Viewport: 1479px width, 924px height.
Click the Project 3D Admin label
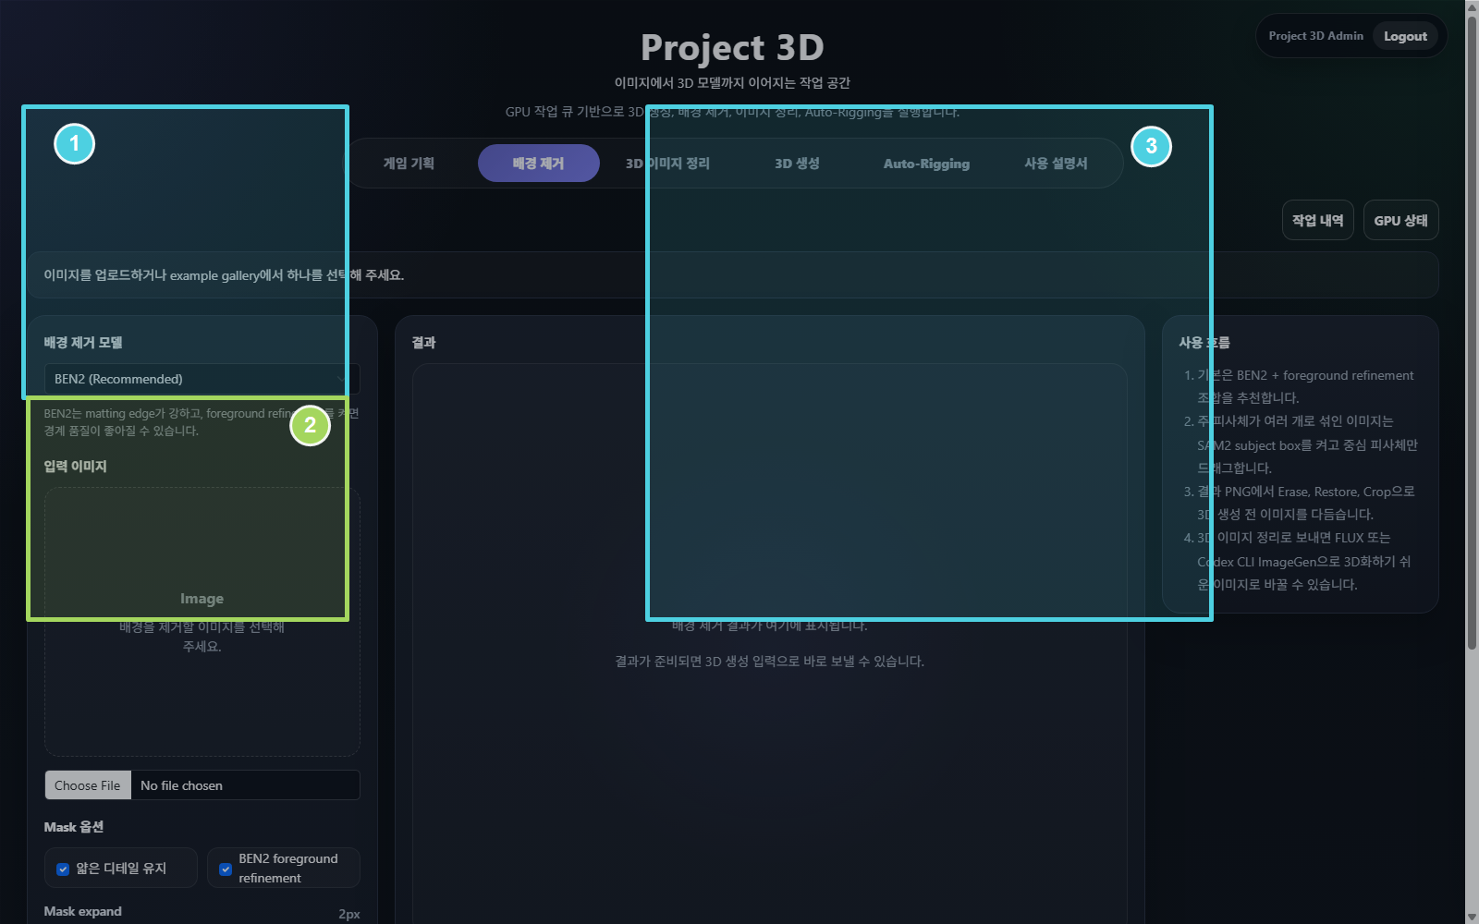pos(1315,36)
